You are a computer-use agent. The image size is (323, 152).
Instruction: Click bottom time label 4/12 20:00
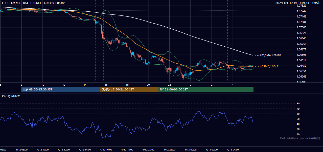tap(148, 149)
